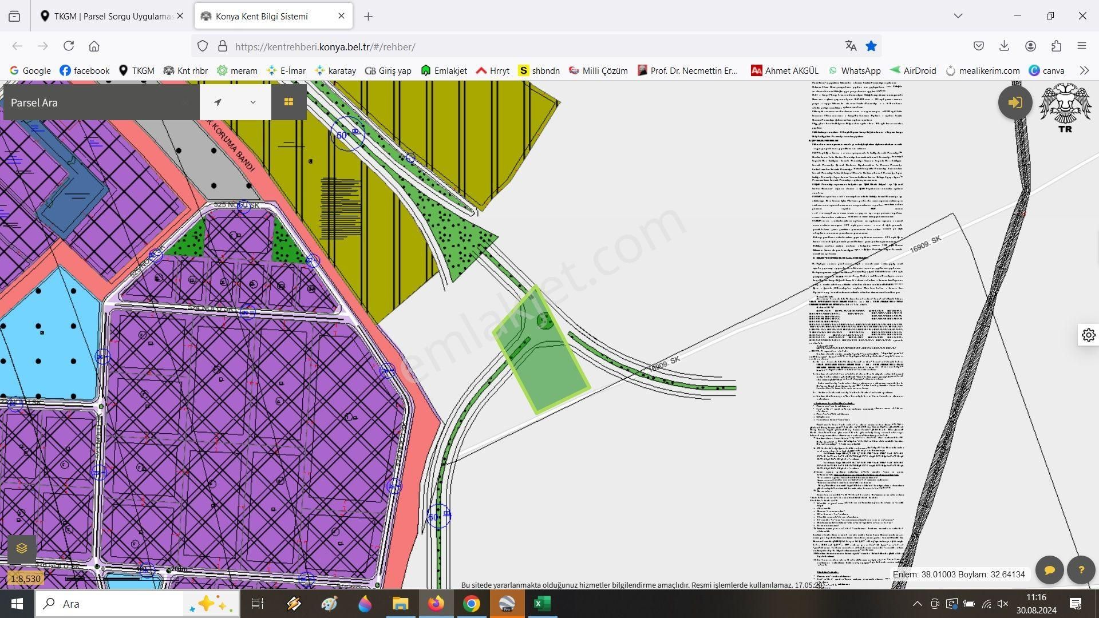This screenshot has width=1099, height=618.
Task: Open the map settings gear icon
Action: 1088,335
